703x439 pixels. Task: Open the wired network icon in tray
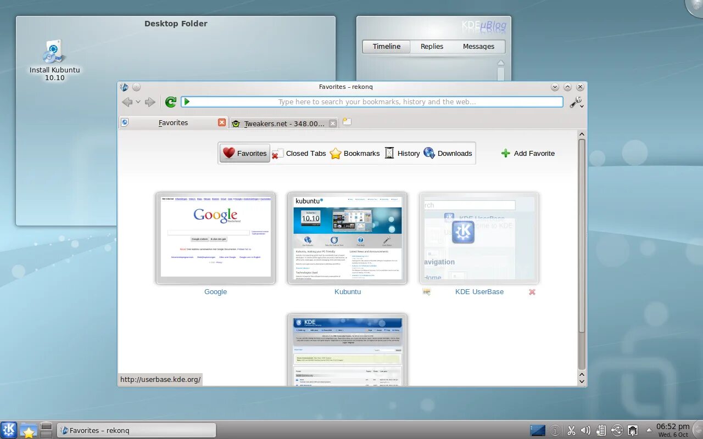633,431
